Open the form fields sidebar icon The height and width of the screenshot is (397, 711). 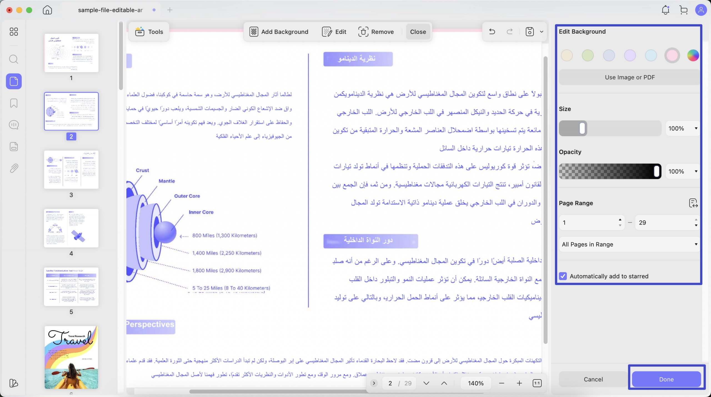coord(14,147)
